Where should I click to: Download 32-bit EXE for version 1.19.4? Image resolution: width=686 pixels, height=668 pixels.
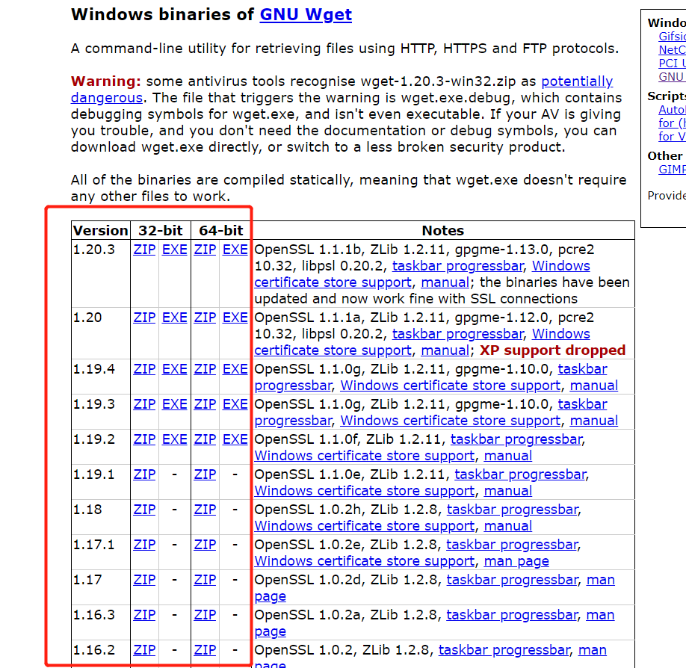click(x=175, y=369)
